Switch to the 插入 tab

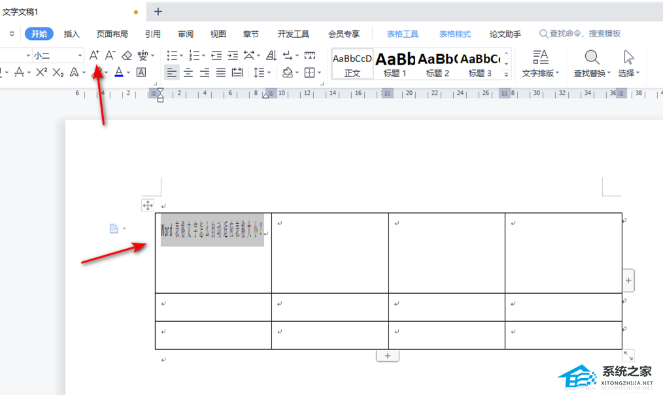[72, 34]
